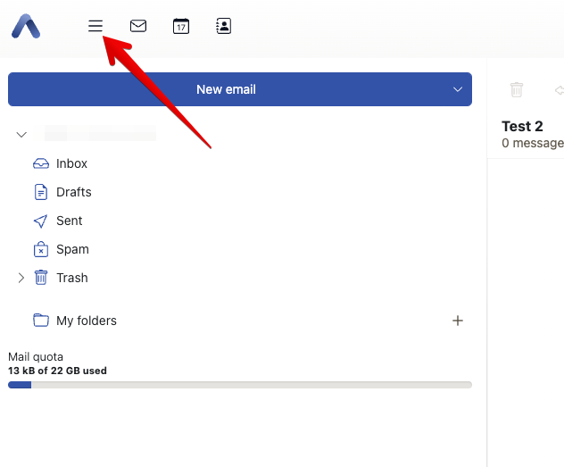Click the grayed-out delete trash icon in message toolbar
This screenshot has width=564, height=467.
point(516,89)
